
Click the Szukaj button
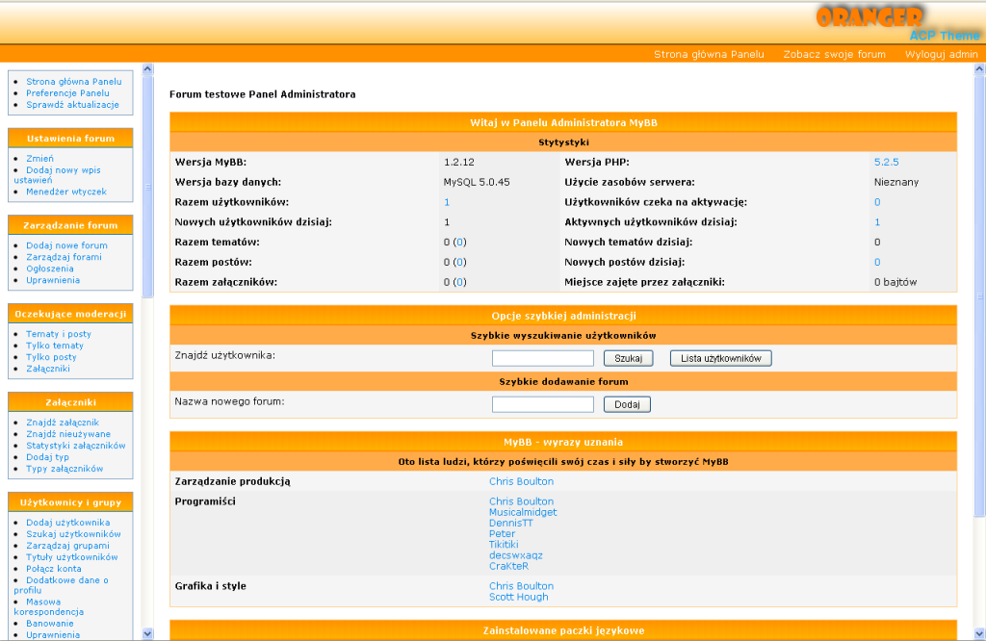[628, 358]
